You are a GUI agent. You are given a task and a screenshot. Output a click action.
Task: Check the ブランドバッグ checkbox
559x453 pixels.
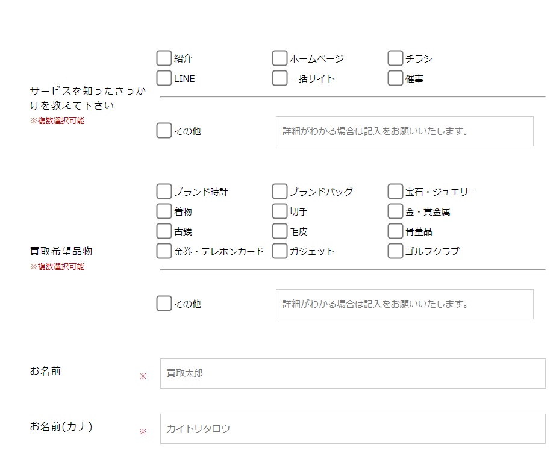279,192
